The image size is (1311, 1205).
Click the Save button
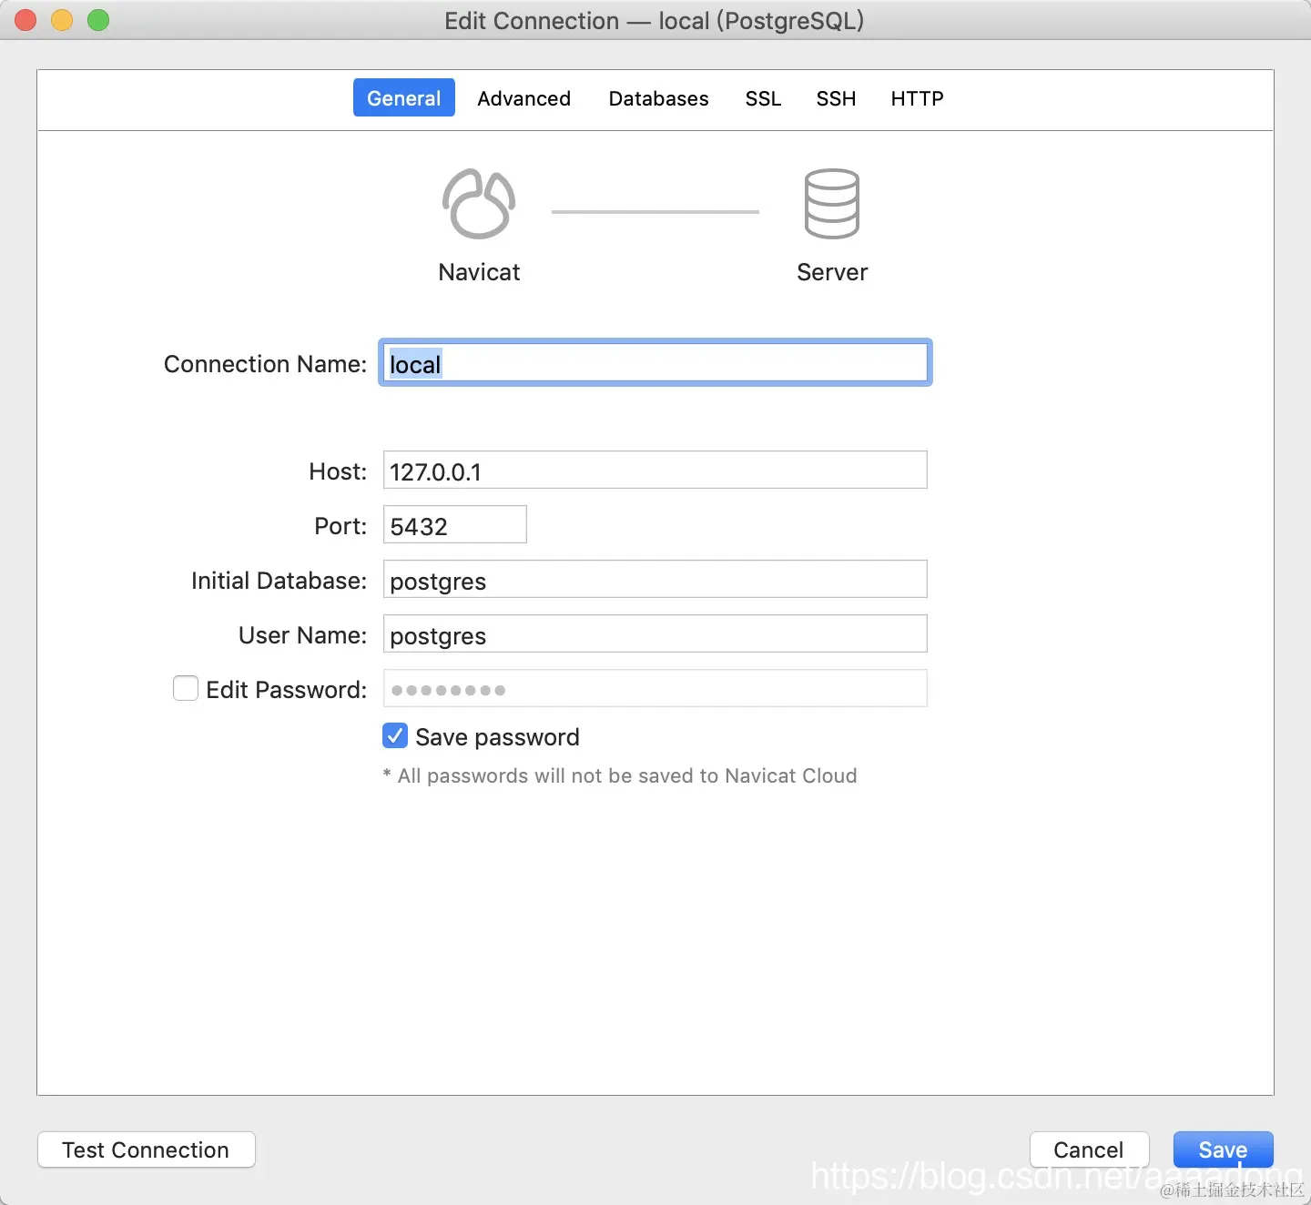1224,1149
